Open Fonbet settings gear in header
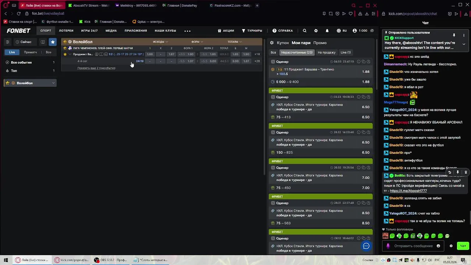This screenshot has height=265, width=471. (x=316, y=31)
